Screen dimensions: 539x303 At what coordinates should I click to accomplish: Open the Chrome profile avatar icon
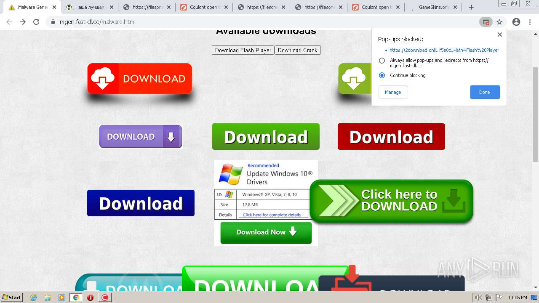click(x=516, y=22)
